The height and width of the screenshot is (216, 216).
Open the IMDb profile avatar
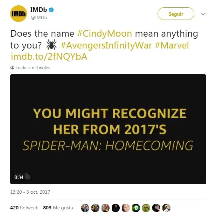[x=19, y=14]
